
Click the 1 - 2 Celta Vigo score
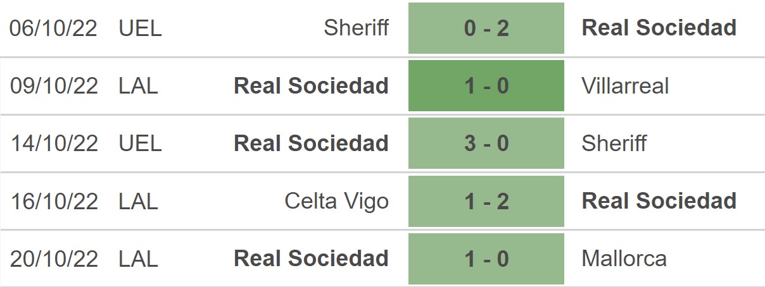(486, 201)
